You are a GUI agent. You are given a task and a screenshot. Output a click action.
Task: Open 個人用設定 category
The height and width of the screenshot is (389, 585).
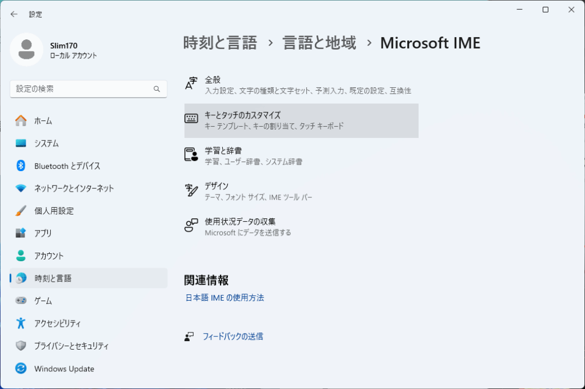89,210
